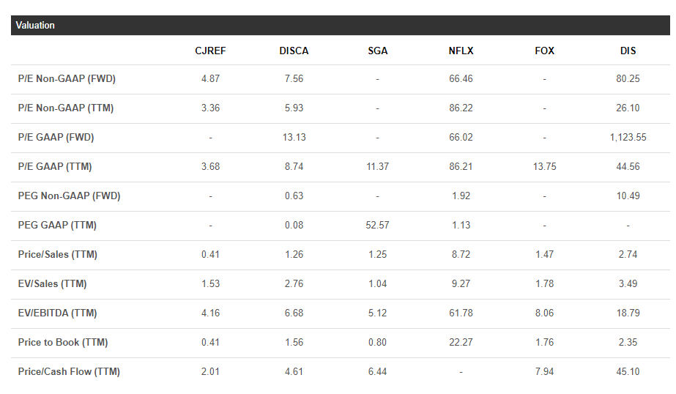This screenshot has height=394, width=676.
Task: Open the DISCA ticker header
Action: point(294,51)
